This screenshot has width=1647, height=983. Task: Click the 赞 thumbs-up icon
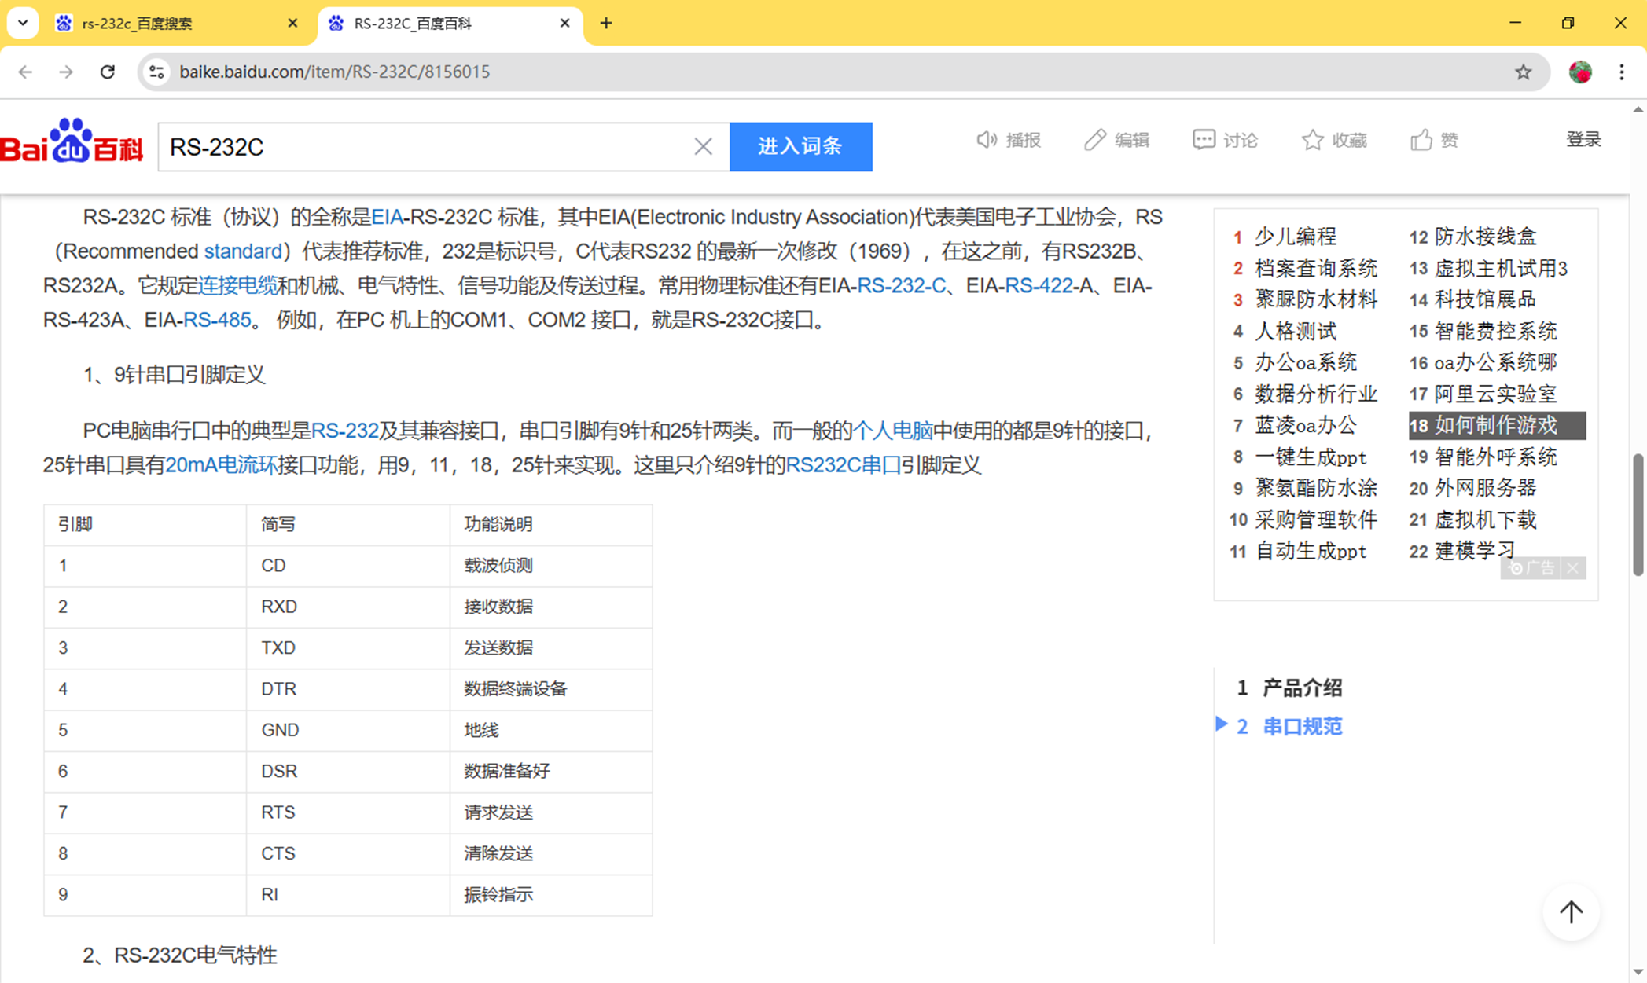[1421, 140]
